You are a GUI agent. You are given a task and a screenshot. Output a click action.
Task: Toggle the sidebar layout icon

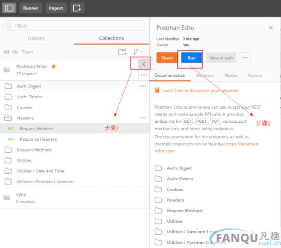9,8
